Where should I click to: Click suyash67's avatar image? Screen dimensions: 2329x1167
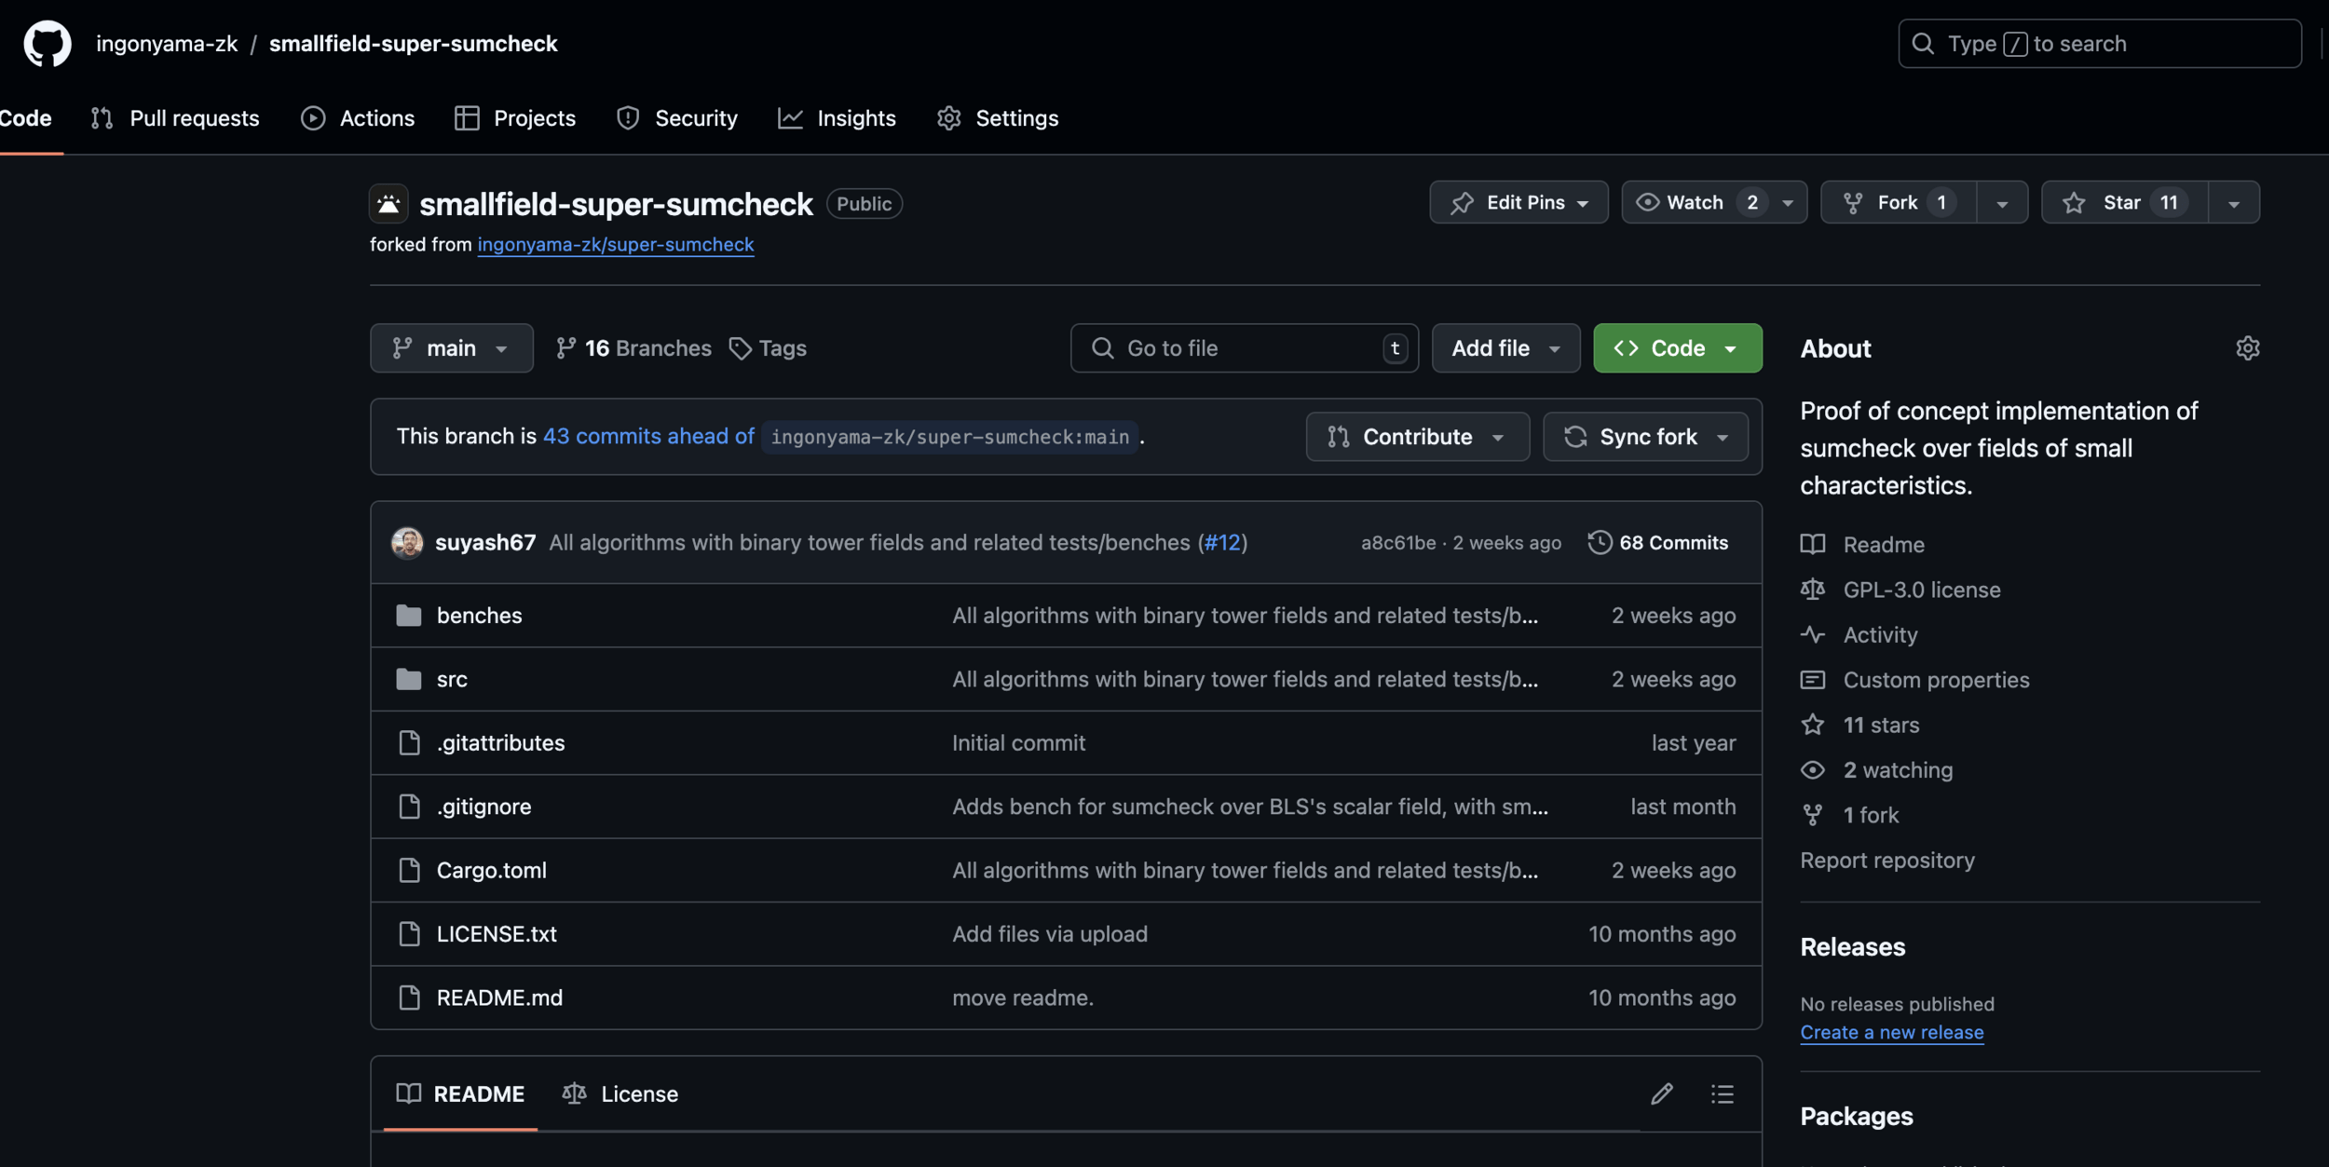pos(407,542)
